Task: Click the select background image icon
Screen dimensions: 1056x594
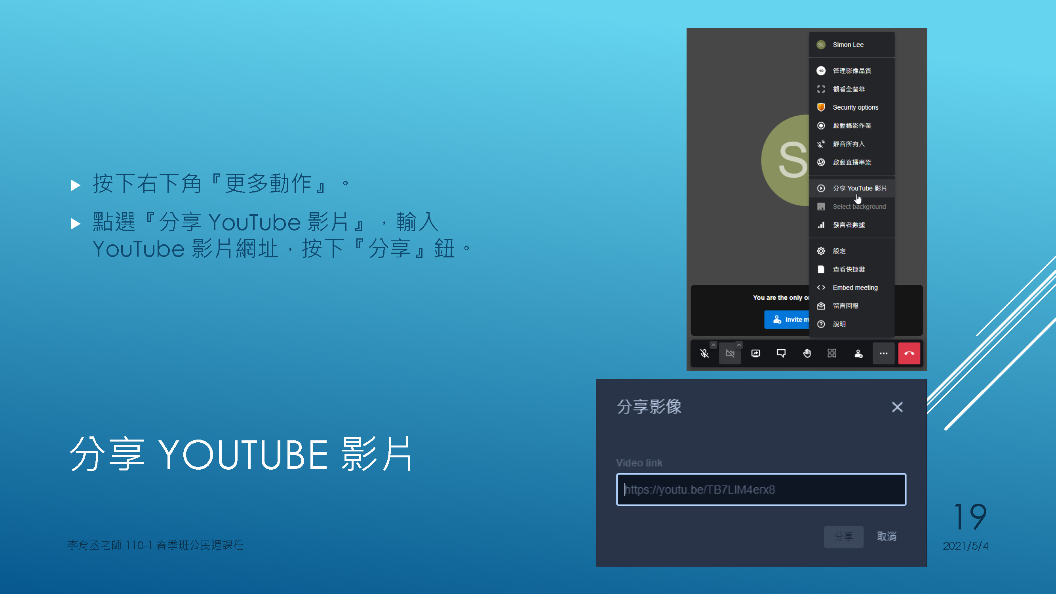Action: click(x=821, y=207)
